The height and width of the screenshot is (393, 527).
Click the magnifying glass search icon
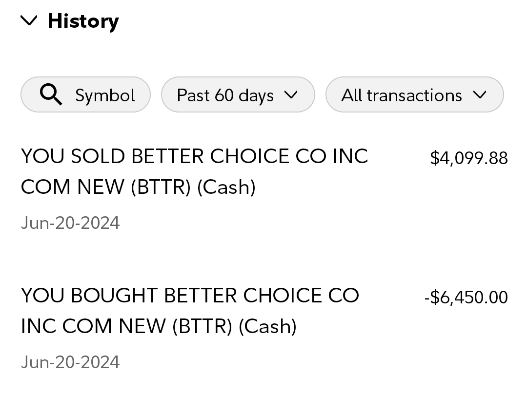point(51,94)
